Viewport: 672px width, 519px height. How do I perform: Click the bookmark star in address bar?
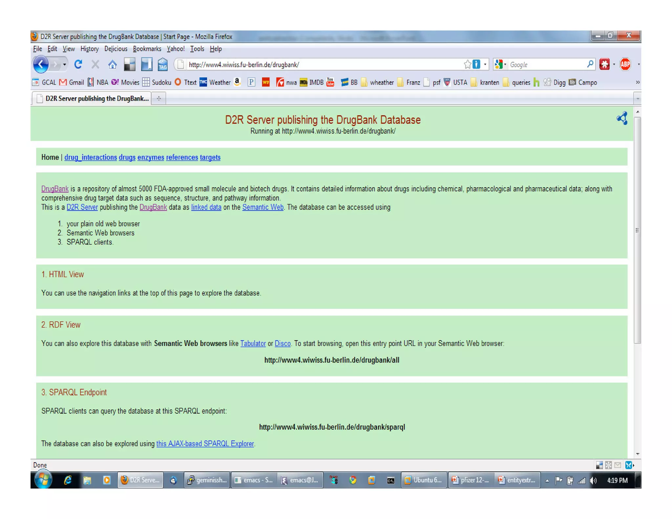click(x=467, y=64)
